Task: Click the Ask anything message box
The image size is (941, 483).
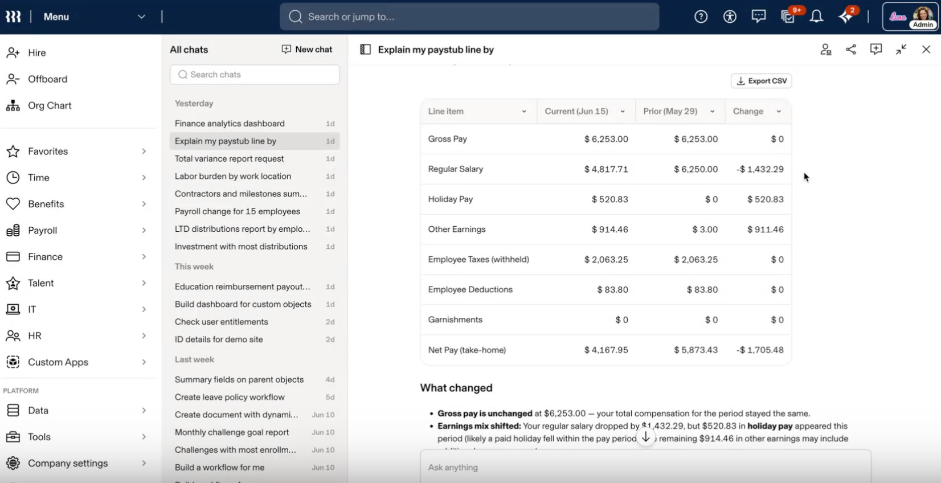Action: 645,467
